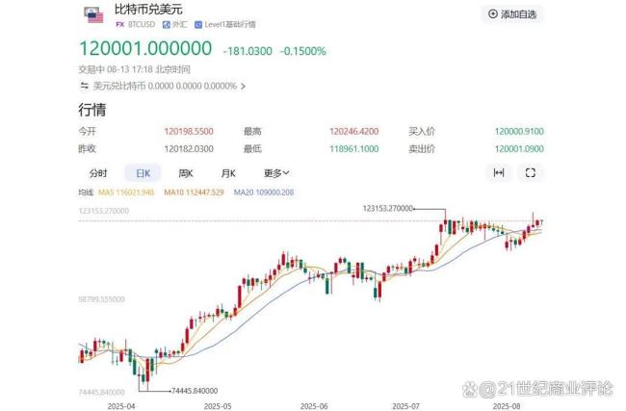Click 添加自选 button
The image size is (626, 411).
512,14
